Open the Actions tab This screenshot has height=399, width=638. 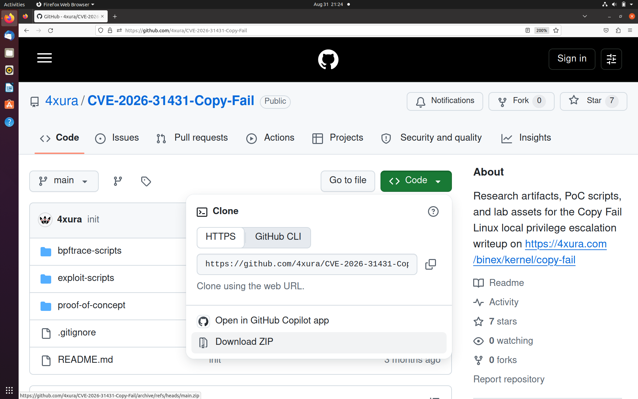270,138
